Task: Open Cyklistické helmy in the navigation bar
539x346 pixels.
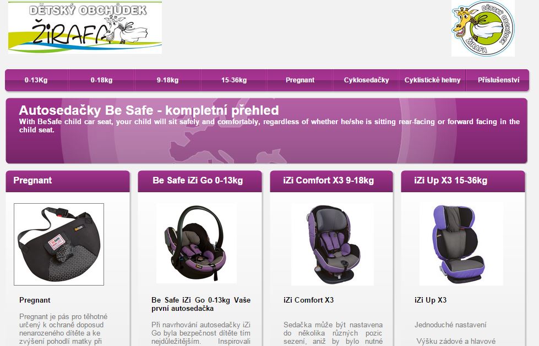Action: [x=432, y=80]
